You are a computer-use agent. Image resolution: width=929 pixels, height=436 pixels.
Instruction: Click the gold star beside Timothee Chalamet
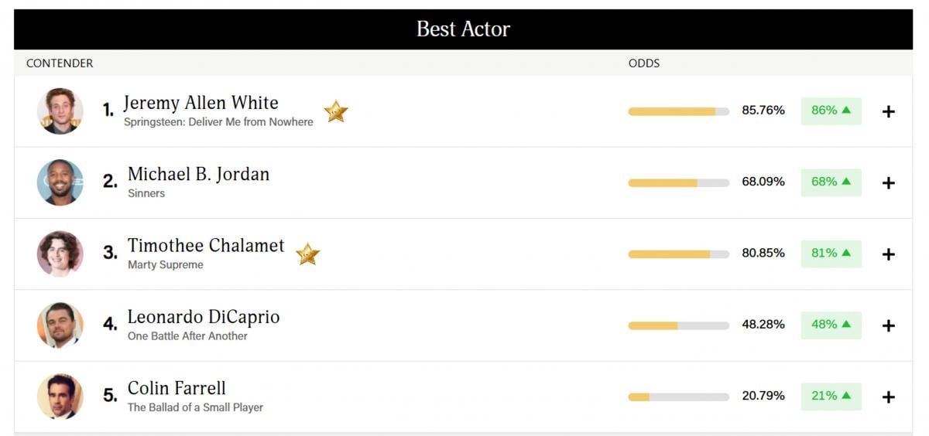(307, 254)
